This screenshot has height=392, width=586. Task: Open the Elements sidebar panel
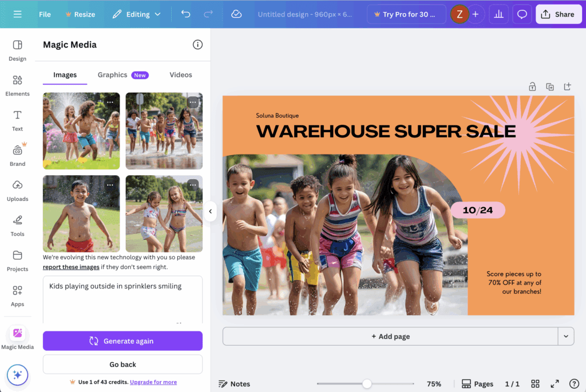[x=17, y=85]
